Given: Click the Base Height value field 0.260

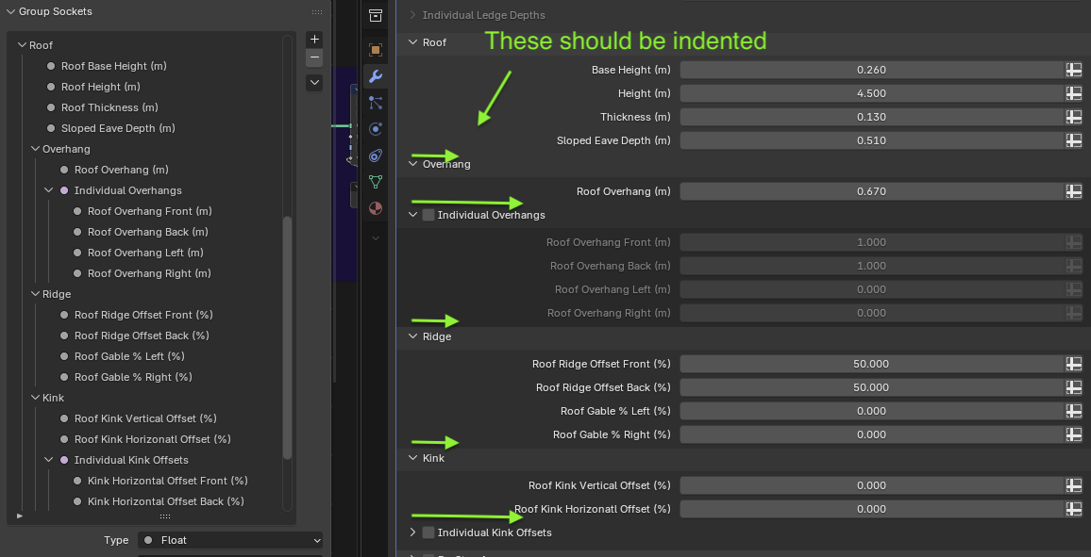Looking at the screenshot, I should (x=871, y=70).
